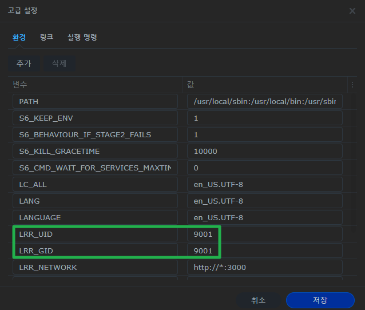Edit the PATH variable name field

click(x=95, y=101)
